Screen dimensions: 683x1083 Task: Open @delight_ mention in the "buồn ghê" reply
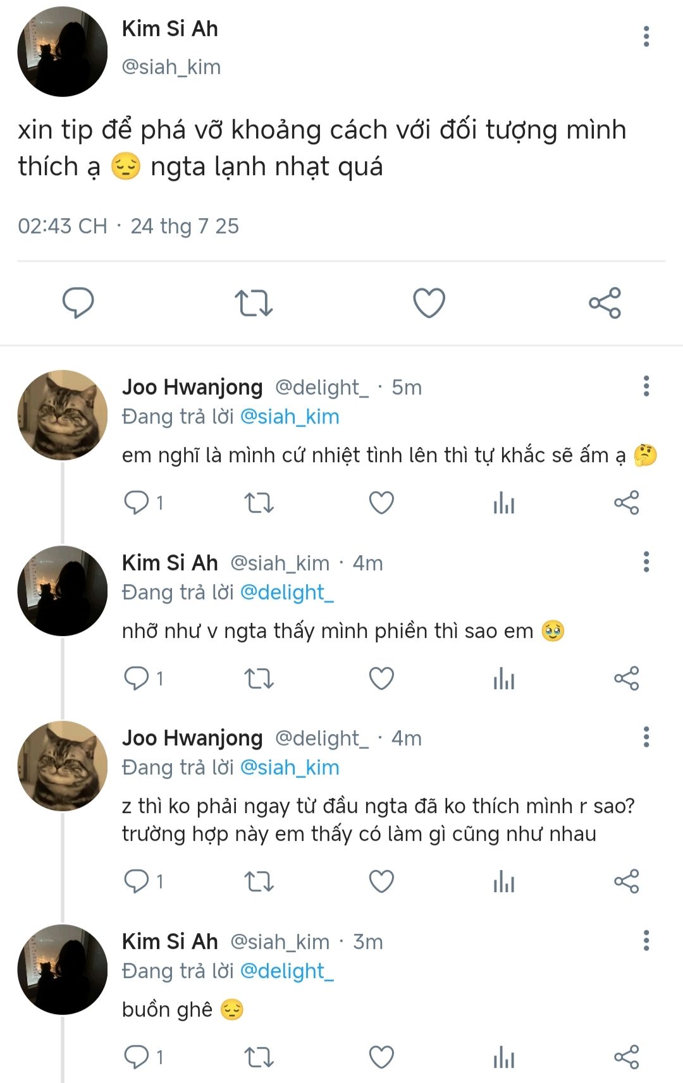coord(287,971)
